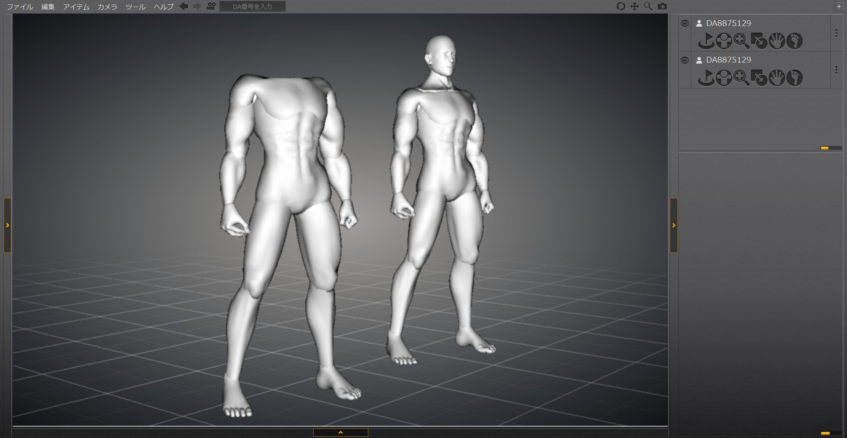
Task: Select the foot tool of second model
Action: pyautogui.click(x=795, y=78)
